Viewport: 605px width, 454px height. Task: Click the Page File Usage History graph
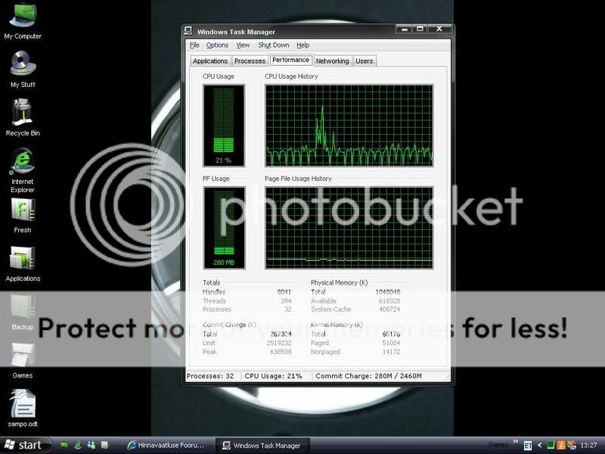pyautogui.click(x=349, y=228)
